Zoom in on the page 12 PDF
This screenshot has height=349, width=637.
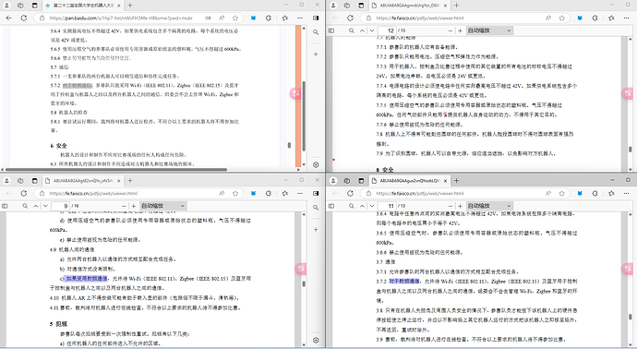point(460,30)
